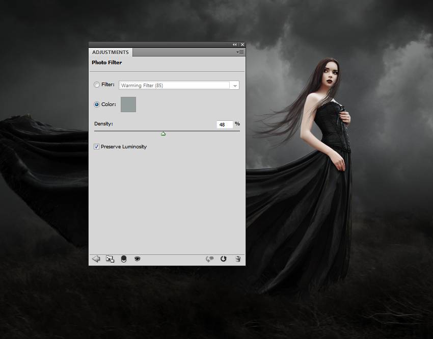This screenshot has width=433, height=339.
Task: Reset adjustment to defaults icon
Action: click(223, 259)
